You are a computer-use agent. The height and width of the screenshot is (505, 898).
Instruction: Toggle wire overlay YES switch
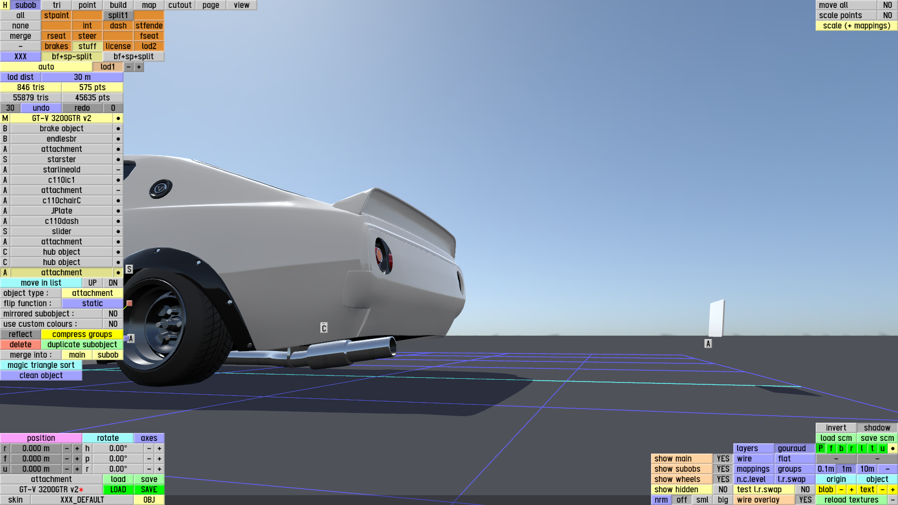click(805, 500)
